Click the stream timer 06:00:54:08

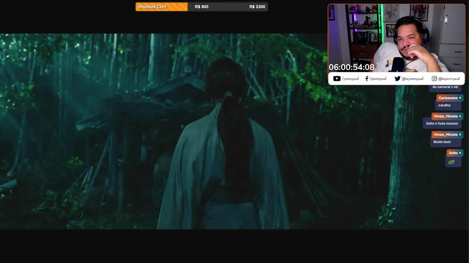351,67
